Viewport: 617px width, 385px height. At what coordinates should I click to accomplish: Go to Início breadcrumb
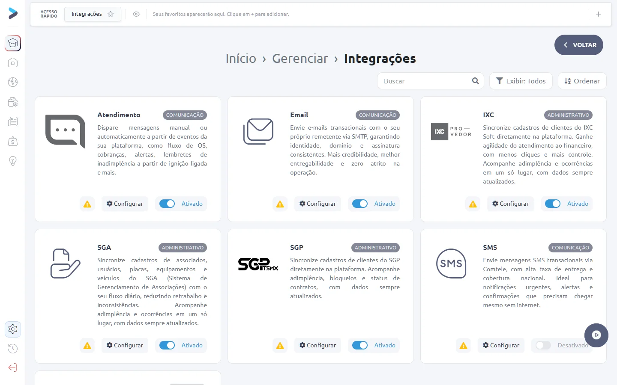[x=241, y=59]
